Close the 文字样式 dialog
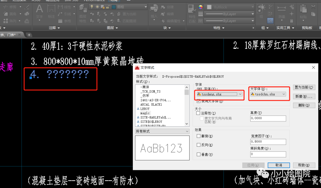The width and height of the screenshot is (321, 188). (313, 68)
